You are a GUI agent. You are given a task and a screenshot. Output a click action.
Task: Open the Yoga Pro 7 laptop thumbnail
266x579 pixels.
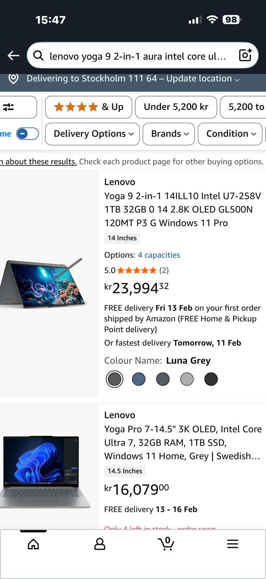45,470
